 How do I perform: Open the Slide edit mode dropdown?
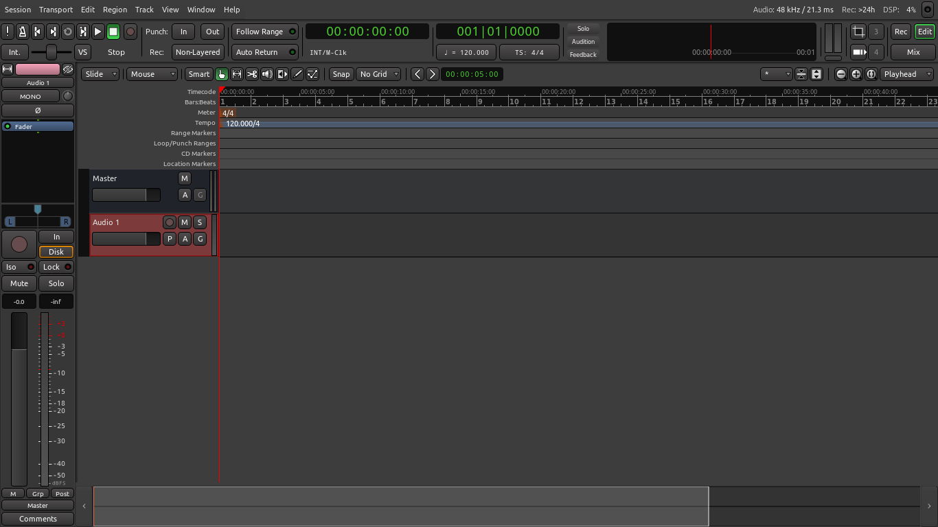(x=100, y=74)
